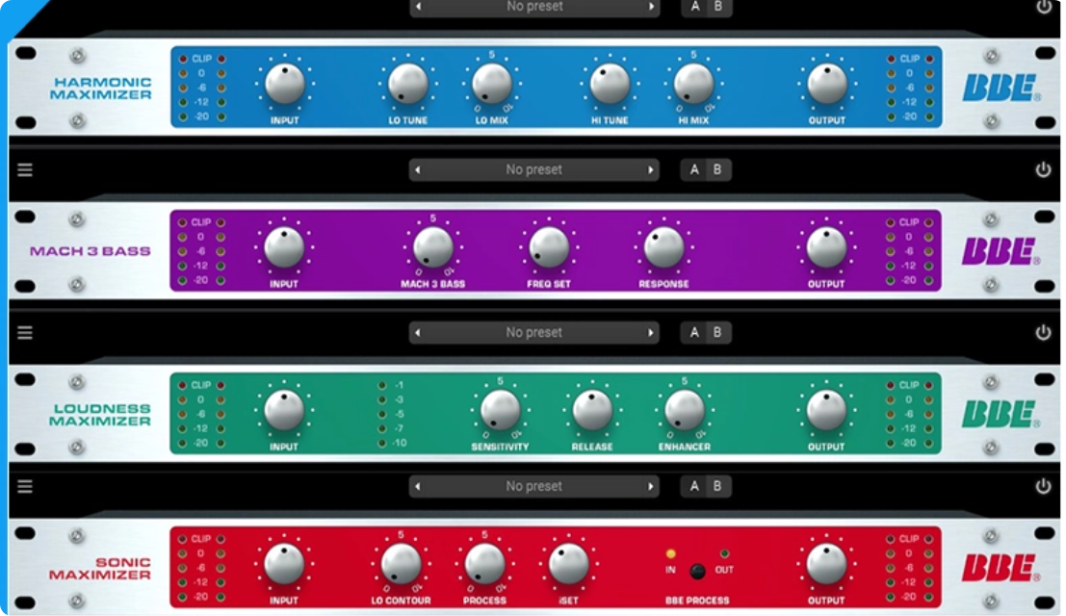
Task: Click the iSET knob
Action: pyautogui.click(x=568, y=564)
